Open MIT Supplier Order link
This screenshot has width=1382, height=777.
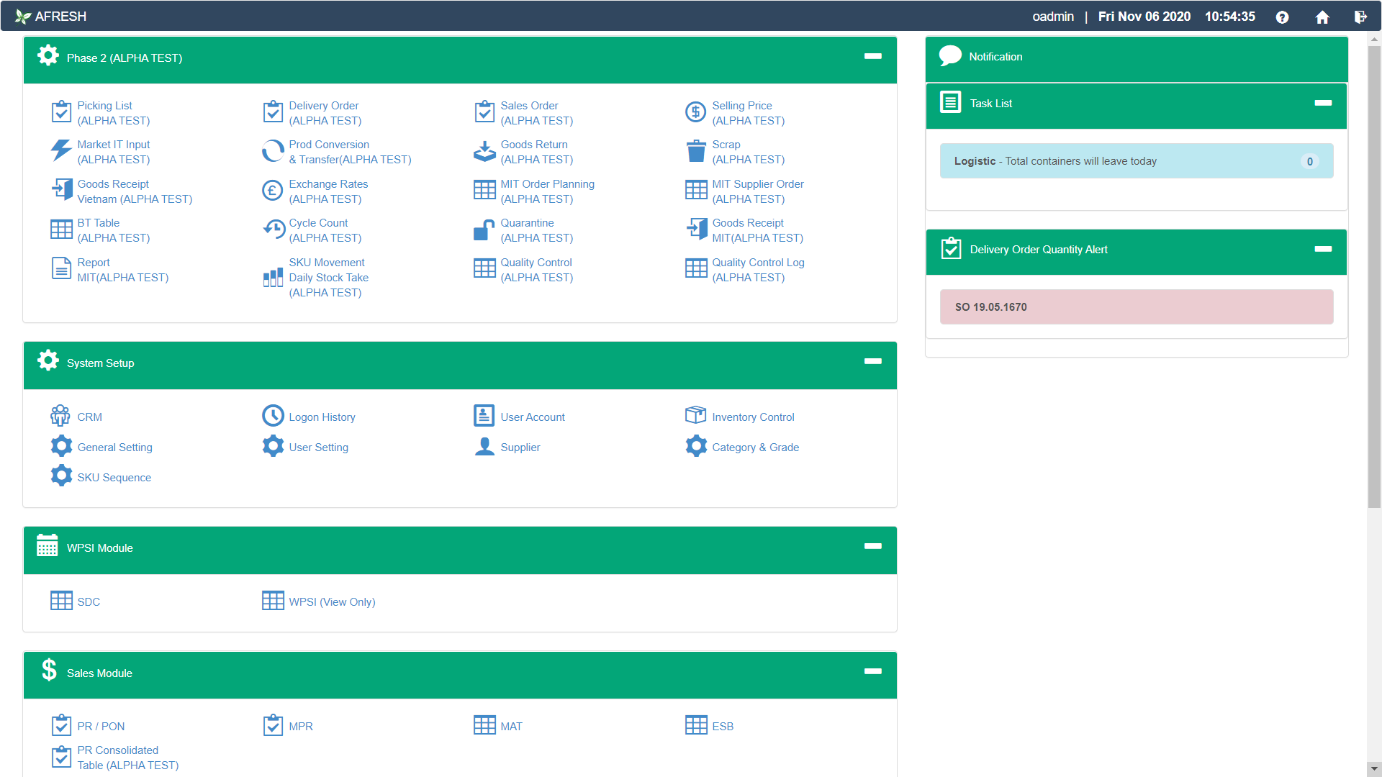758,191
